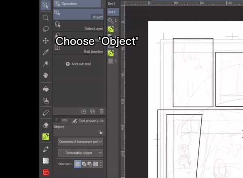
Task: Switch to Set 2 quick access tab
Action: coord(113,12)
